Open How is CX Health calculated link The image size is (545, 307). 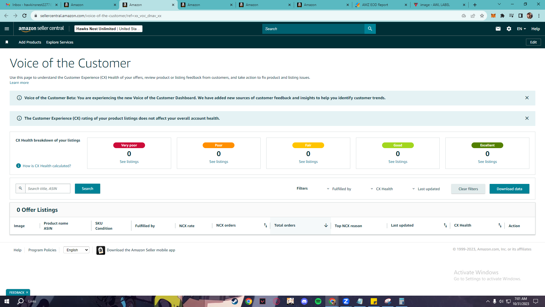point(47,166)
